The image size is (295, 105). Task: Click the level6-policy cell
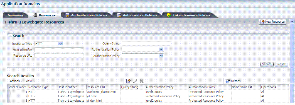(166, 92)
